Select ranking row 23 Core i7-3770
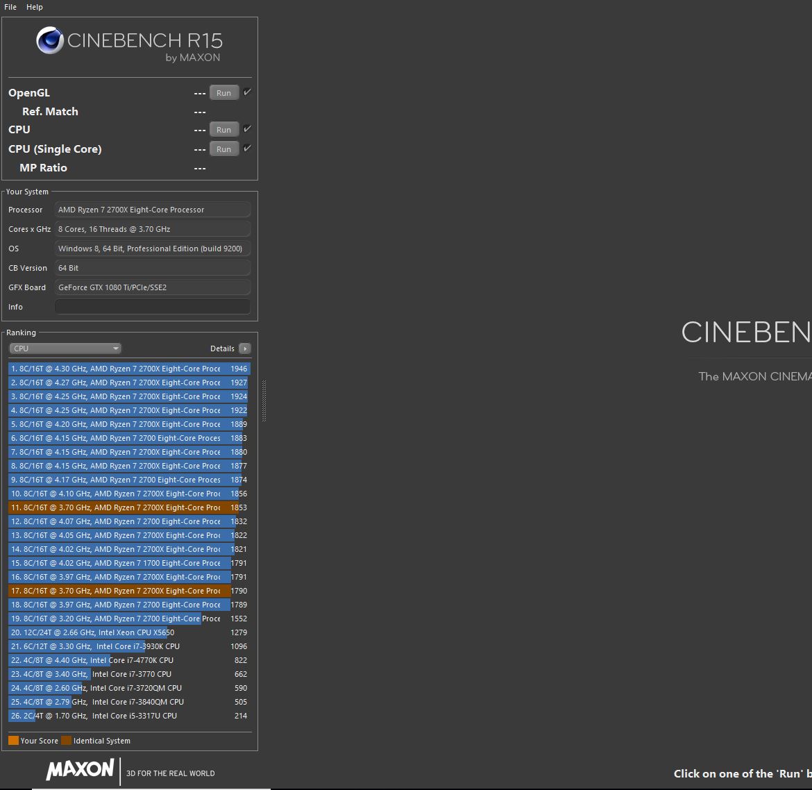The height and width of the screenshot is (790, 812). click(130, 675)
